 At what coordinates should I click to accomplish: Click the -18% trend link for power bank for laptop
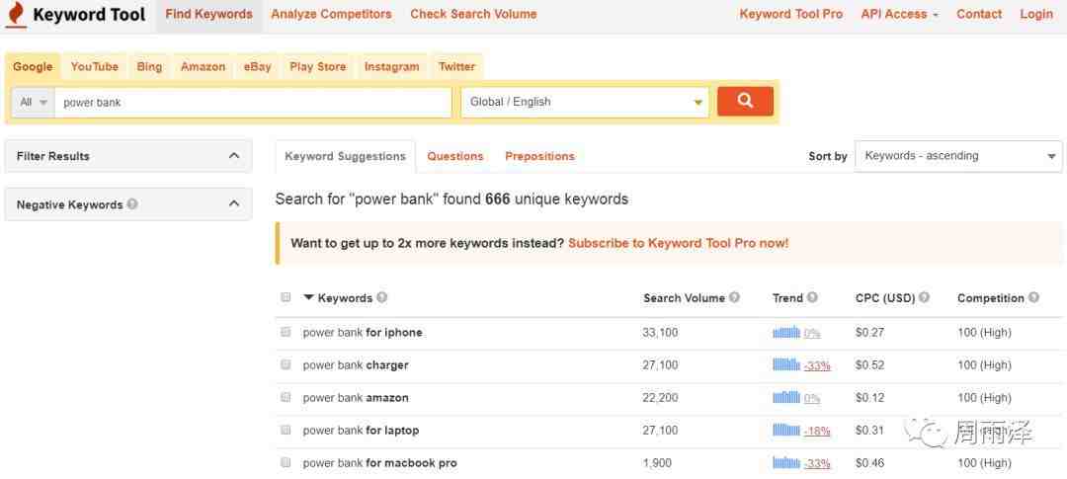[817, 431]
